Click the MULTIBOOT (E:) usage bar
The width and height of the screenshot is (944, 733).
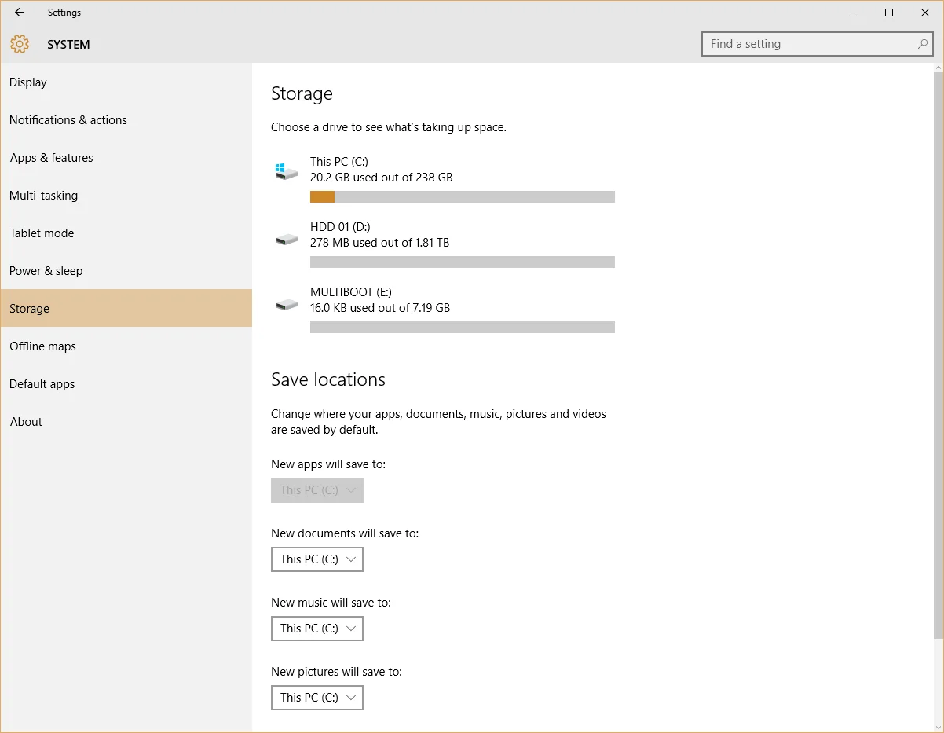tap(463, 327)
